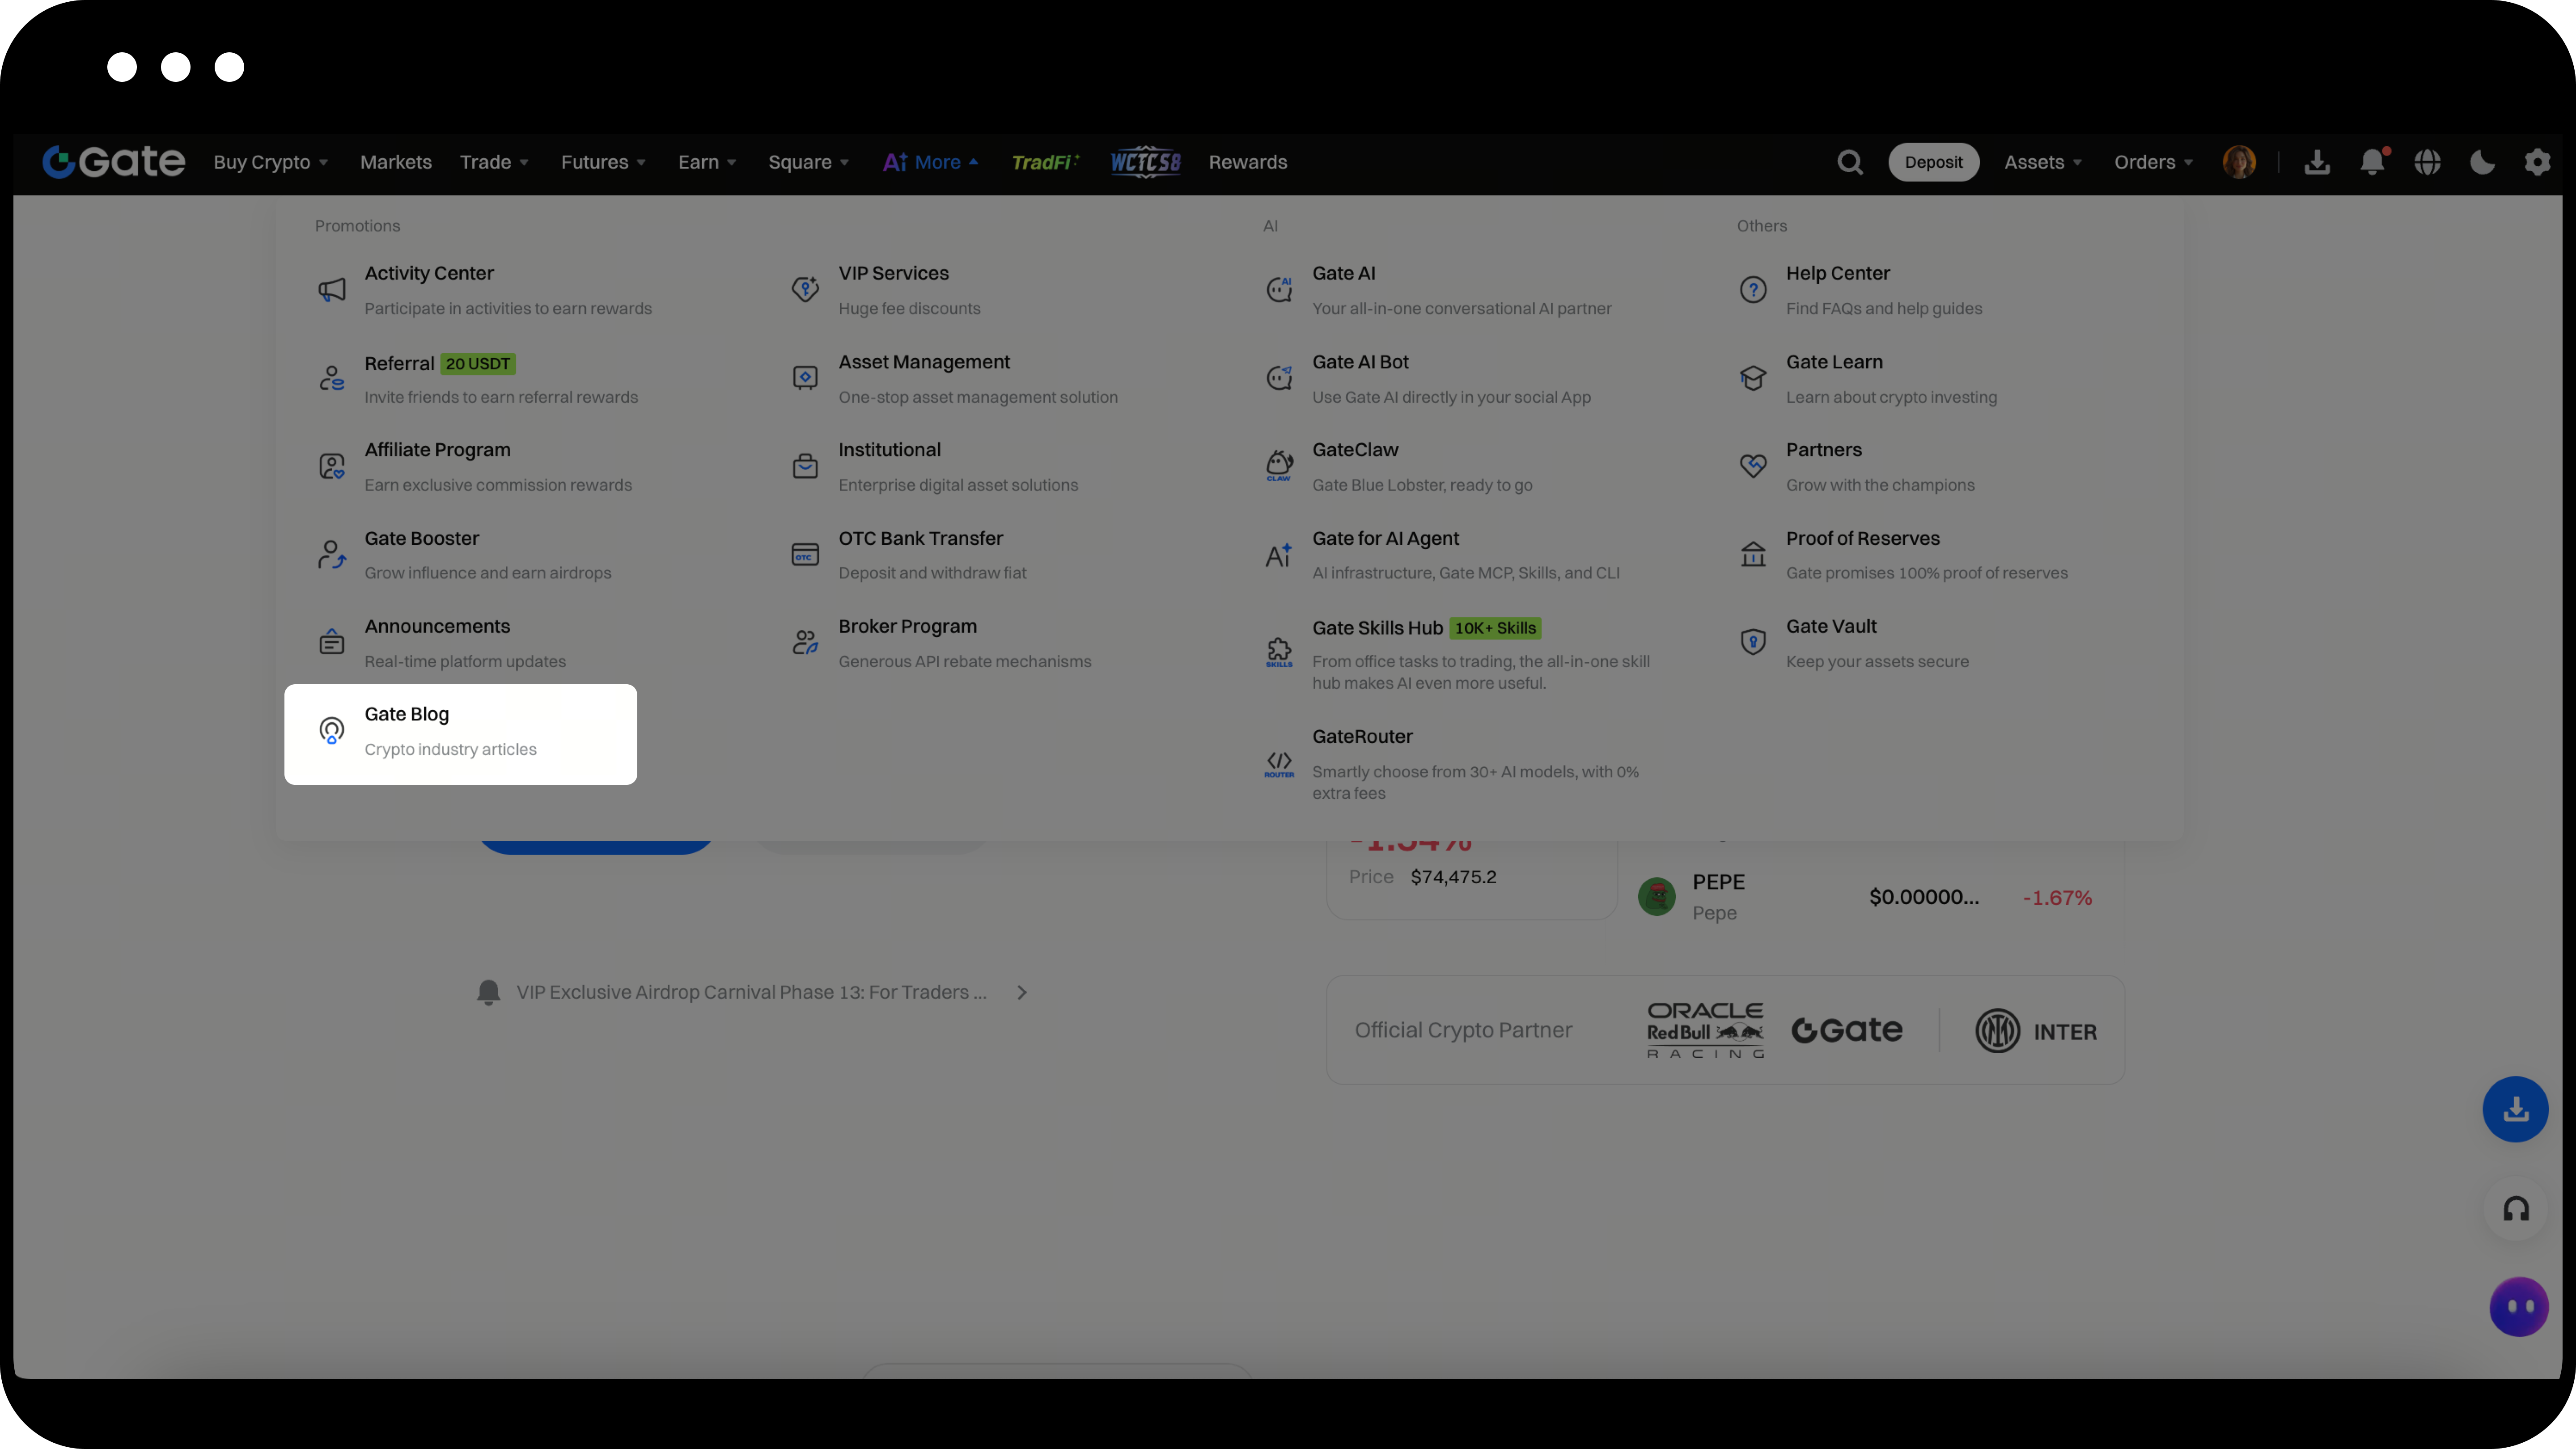Viewport: 2576px width, 1449px height.
Task: Click the VIP Airdrop Carnival announcement arrow
Action: tap(1021, 992)
